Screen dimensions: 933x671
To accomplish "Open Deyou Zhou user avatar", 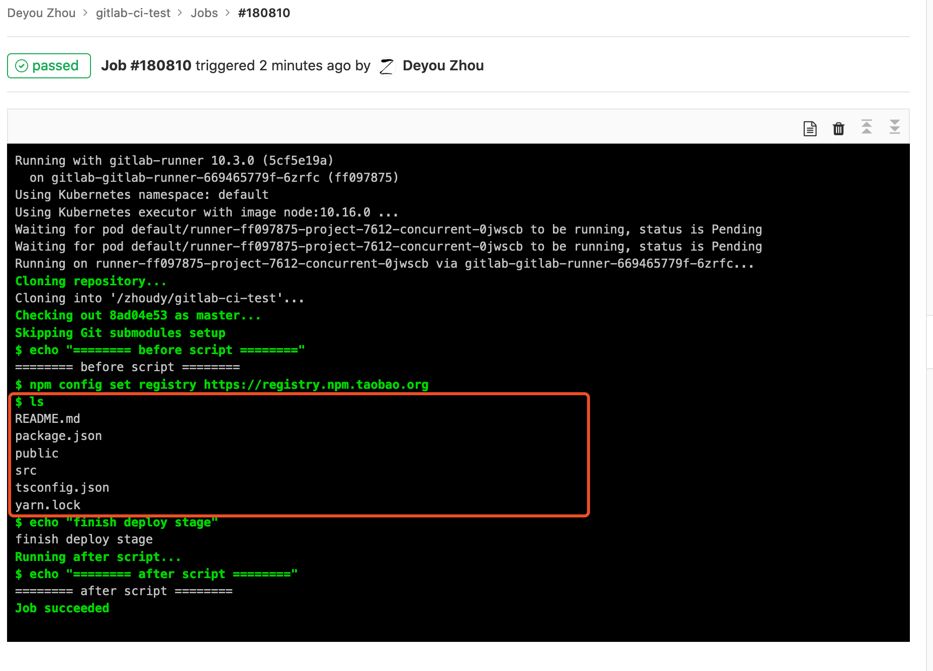I will (x=387, y=66).
